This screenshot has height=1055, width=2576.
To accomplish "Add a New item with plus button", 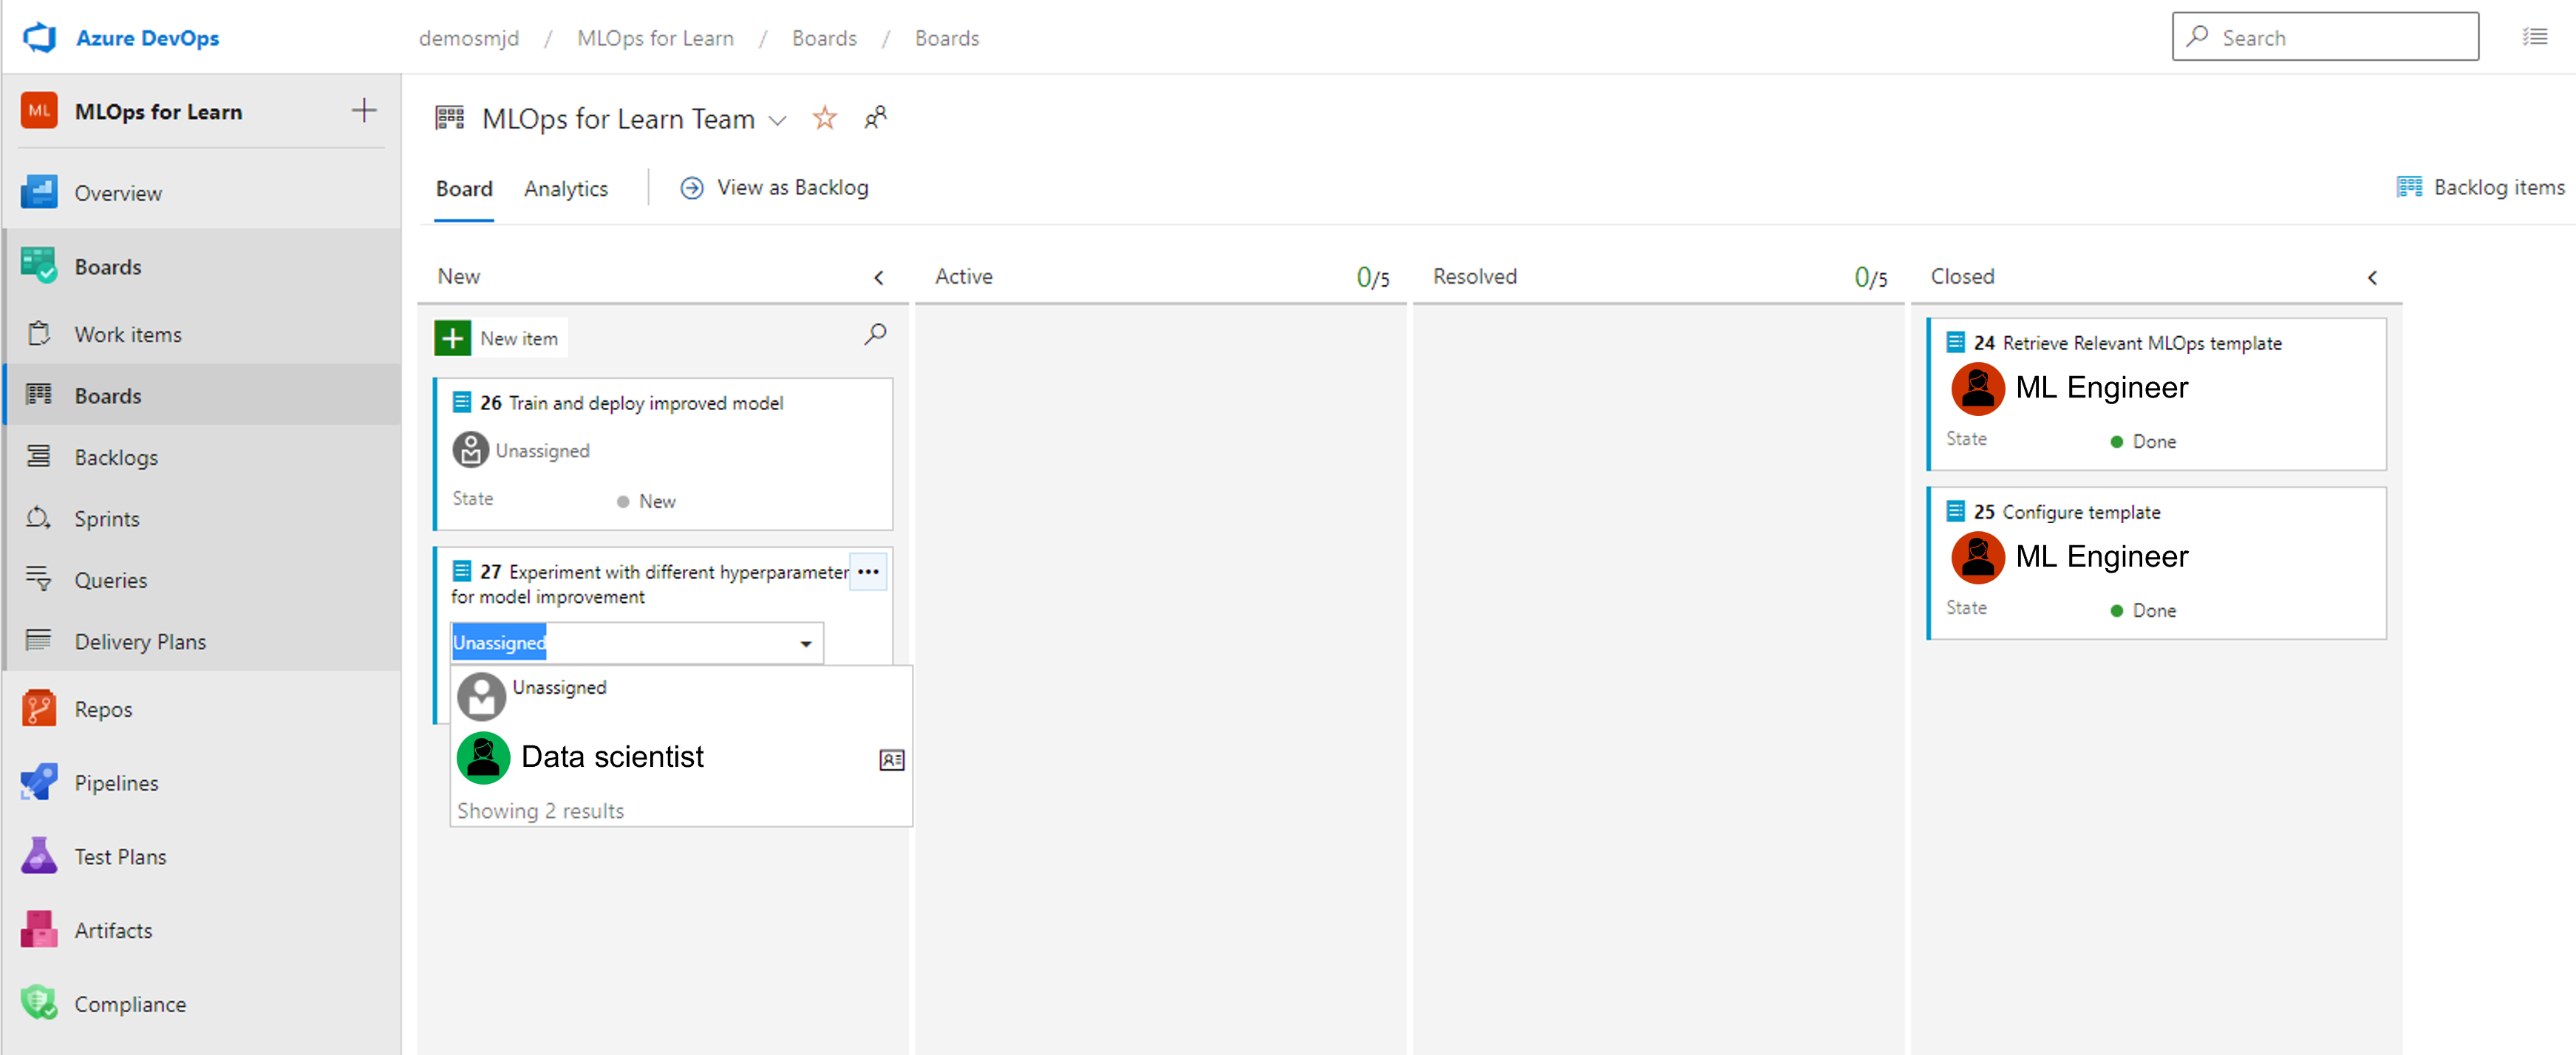I will tap(452, 337).
